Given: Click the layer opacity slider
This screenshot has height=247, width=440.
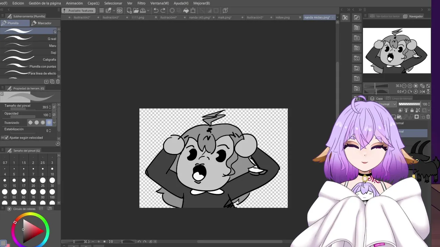Looking at the screenshot, I should click(x=410, y=104).
